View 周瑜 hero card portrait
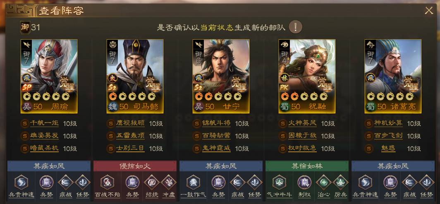440x204 pixels. (x=49, y=76)
